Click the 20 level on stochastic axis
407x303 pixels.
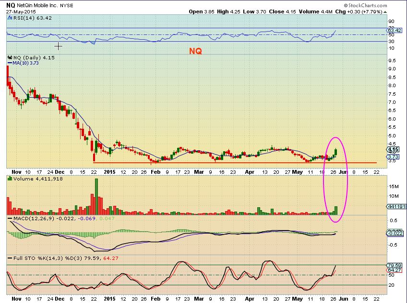pos(391,285)
